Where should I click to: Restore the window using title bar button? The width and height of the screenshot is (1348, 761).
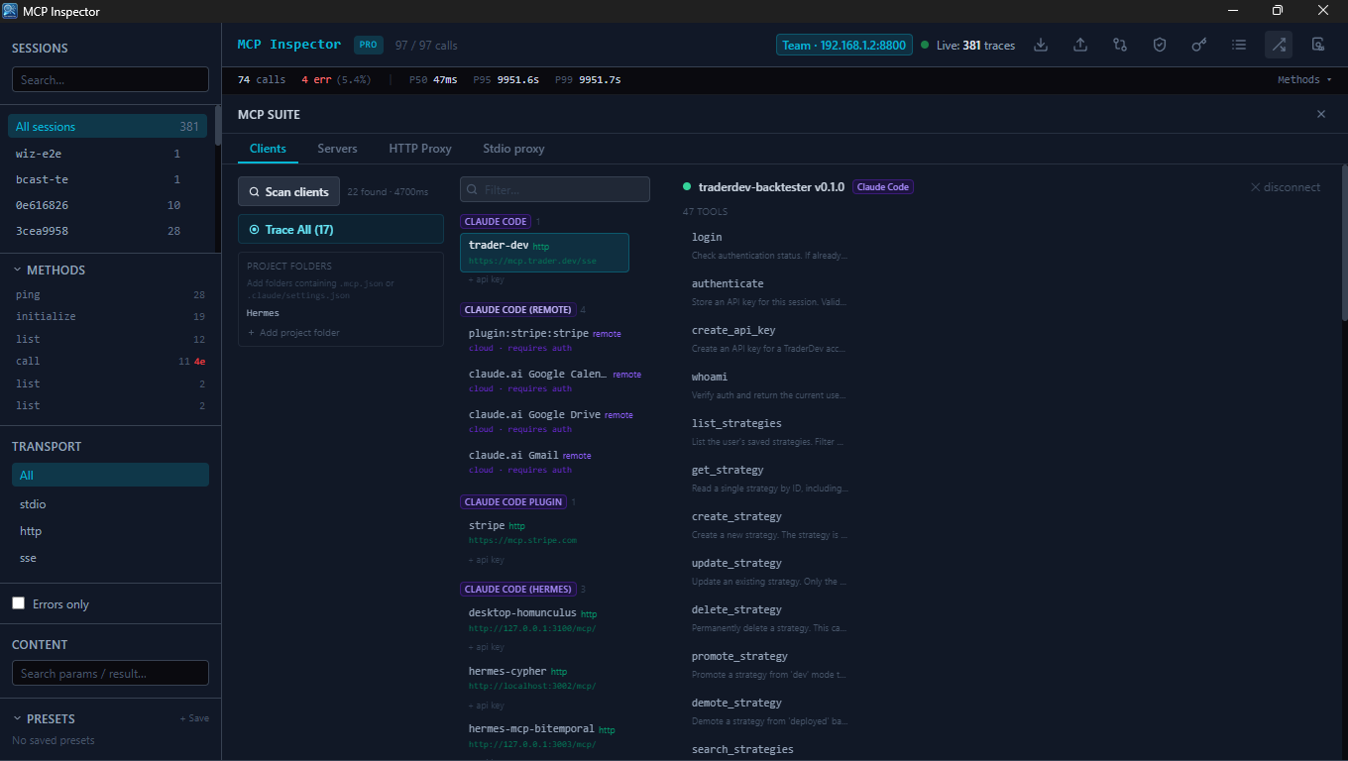pos(1278,11)
